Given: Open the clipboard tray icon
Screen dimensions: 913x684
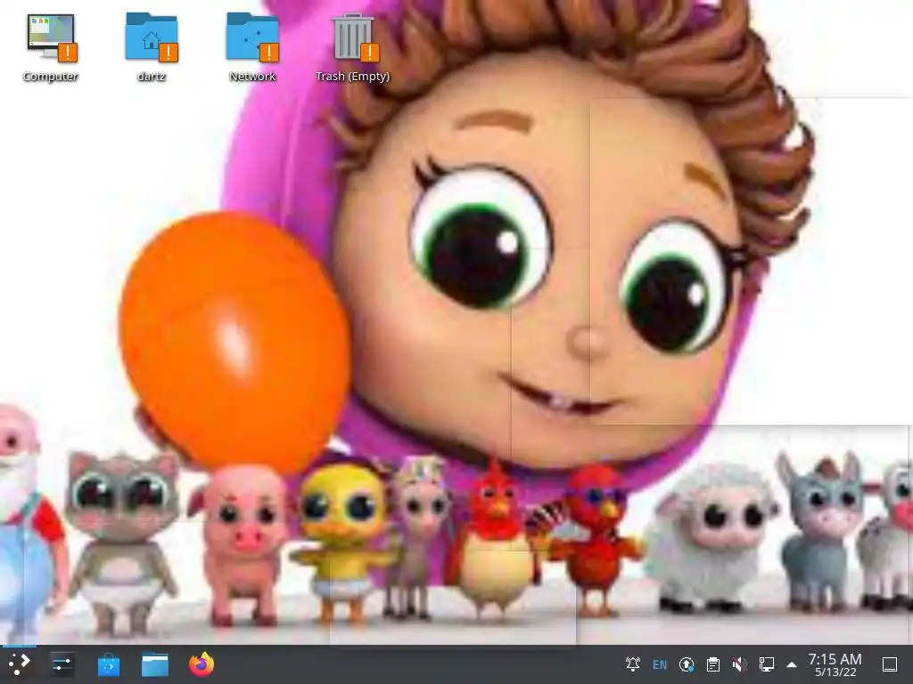Looking at the screenshot, I should point(712,664).
